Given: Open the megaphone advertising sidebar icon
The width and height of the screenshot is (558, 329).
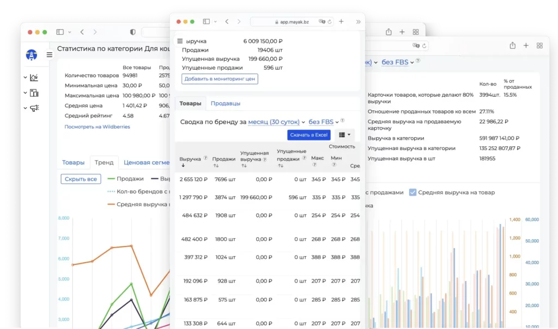Looking at the screenshot, I should pyautogui.click(x=34, y=108).
